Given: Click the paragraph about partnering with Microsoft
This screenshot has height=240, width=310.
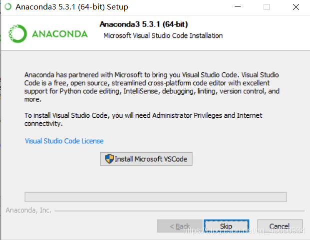Looking at the screenshot, I should 152,87.
